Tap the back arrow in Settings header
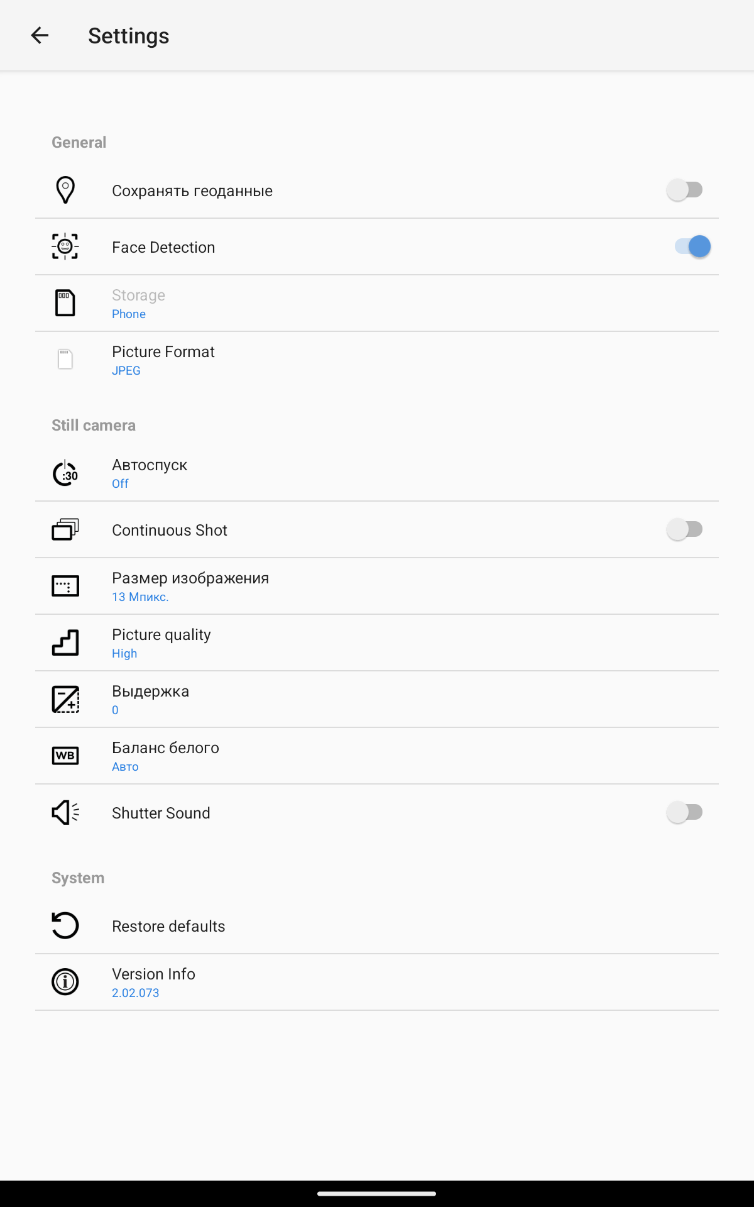The height and width of the screenshot is (1207, 754). pyautogui.click(x=40, y=36)
